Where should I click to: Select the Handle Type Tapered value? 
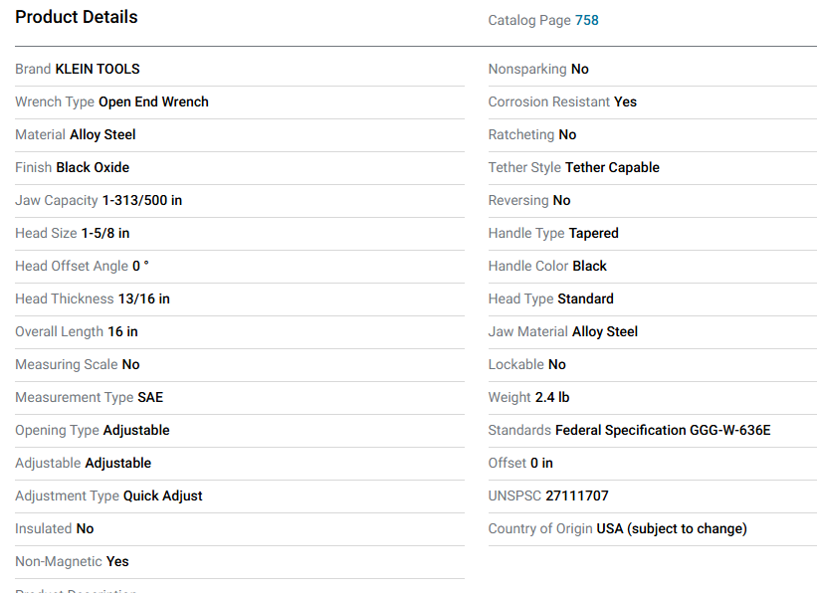pos(593,233)
